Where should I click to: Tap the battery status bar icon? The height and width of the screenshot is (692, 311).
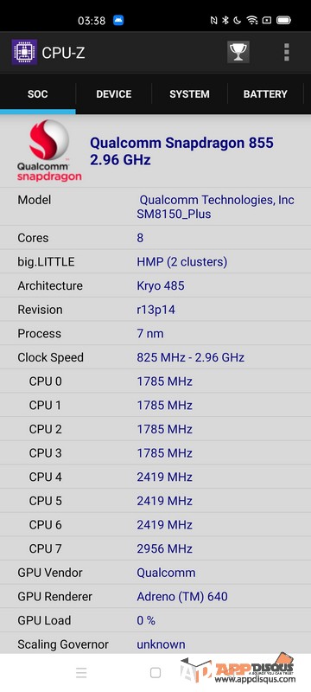(283, 20)
